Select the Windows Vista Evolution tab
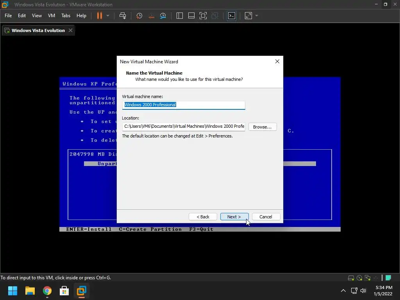 (38, 30)
